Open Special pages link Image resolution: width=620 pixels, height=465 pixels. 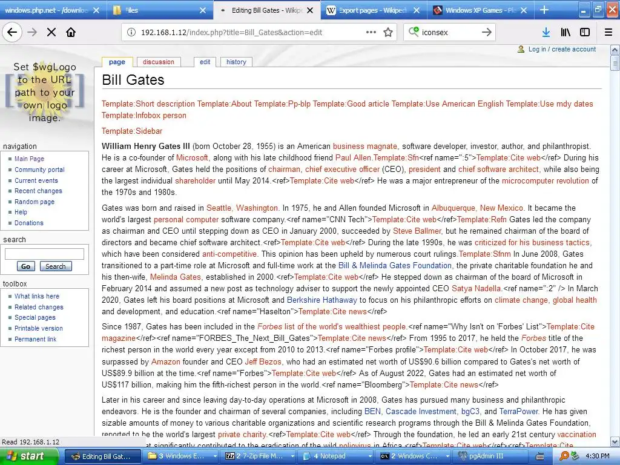point(35,317)
